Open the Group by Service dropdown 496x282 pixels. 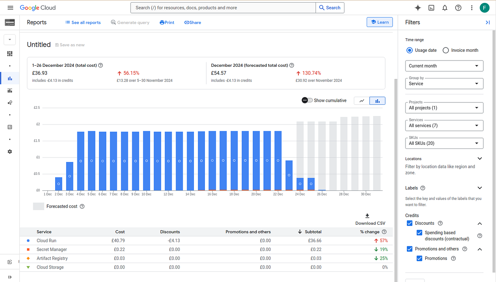pyautogui.click(x=444, y=84)
